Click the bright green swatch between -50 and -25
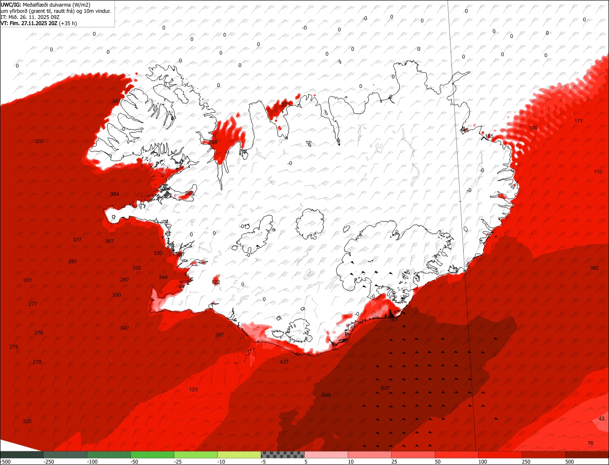This screenshot has width=609, height=465. (152, 455)
